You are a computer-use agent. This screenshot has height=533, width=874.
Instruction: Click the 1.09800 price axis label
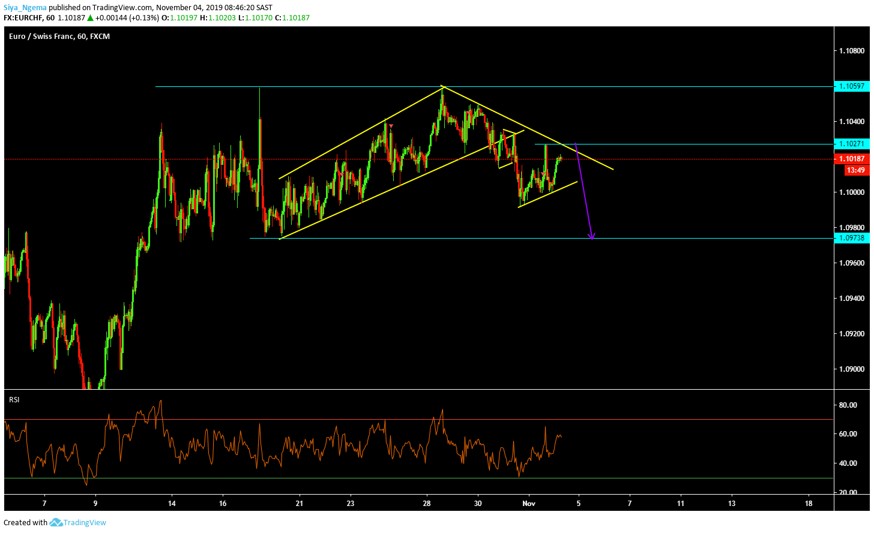(x=852, y=228)
